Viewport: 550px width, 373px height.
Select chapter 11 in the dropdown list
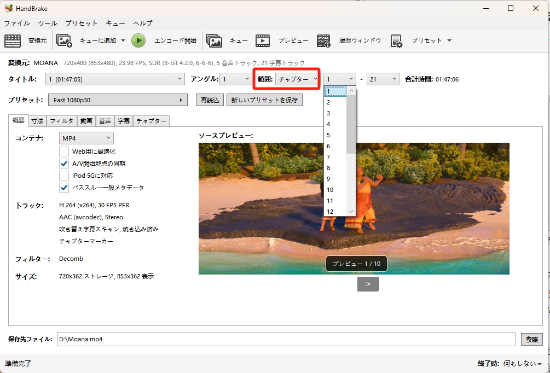[335, 201]
